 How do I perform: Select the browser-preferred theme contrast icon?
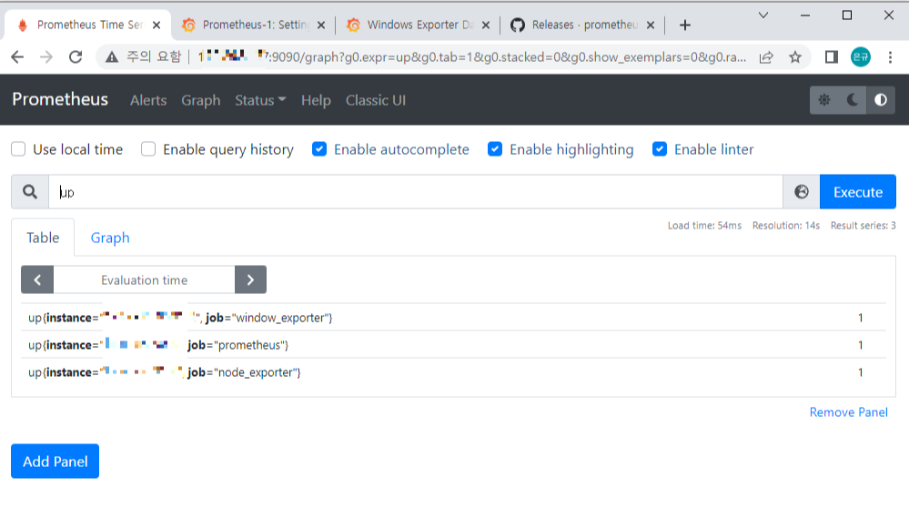pos(881,100)
